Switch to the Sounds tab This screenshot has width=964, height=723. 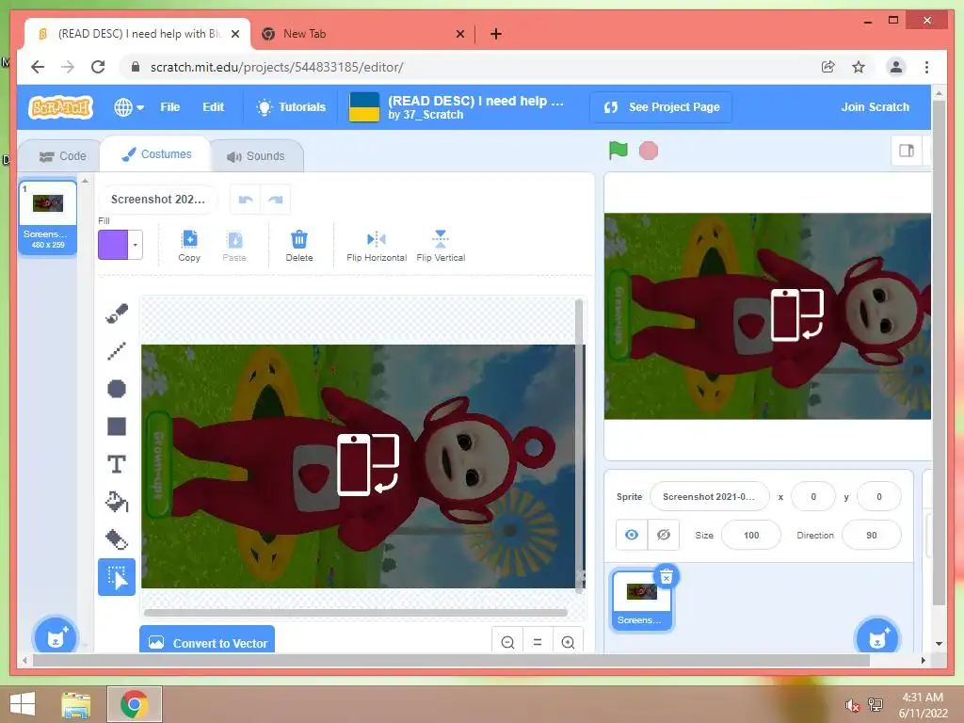(256, 156)
